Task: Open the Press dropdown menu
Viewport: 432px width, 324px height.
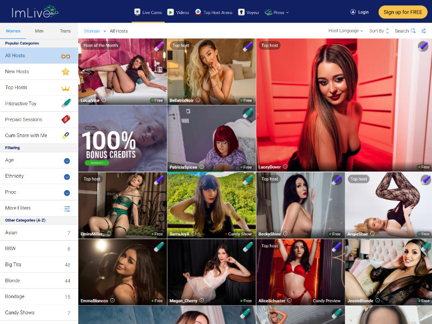Action: pos(277,12)
